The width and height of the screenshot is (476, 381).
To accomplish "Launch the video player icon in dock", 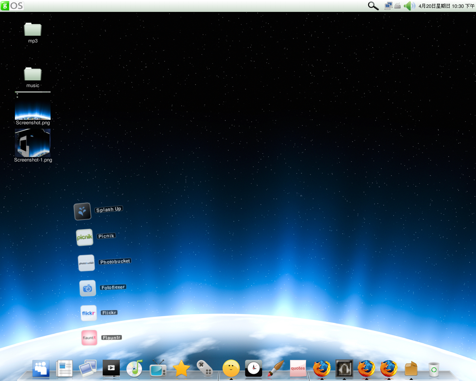I will pyautogui.click(x=111, y=368).
